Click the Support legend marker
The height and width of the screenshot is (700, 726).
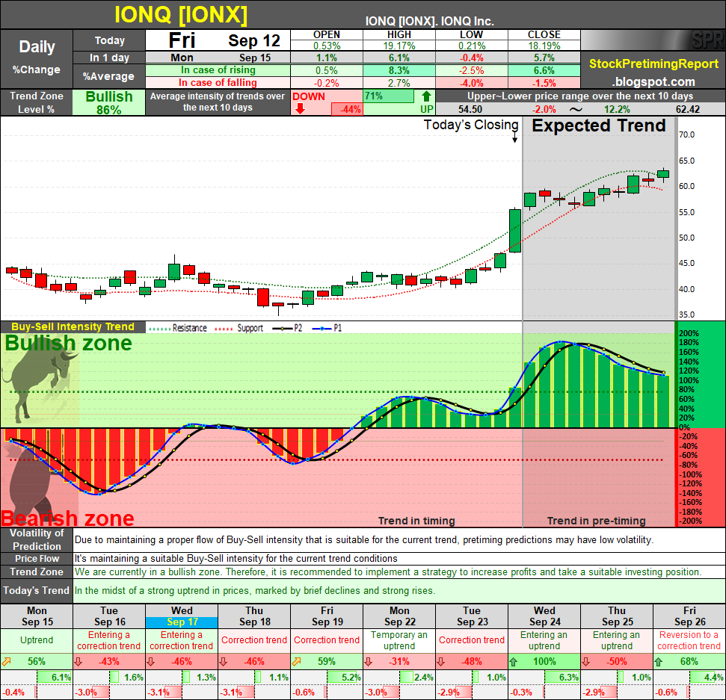tap(223, 329)
